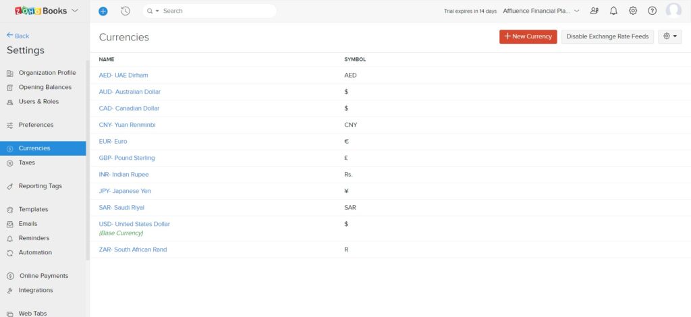Open the refer and earn people icon
Viewport: 691px width, 317px height.
tap(595, 11)
